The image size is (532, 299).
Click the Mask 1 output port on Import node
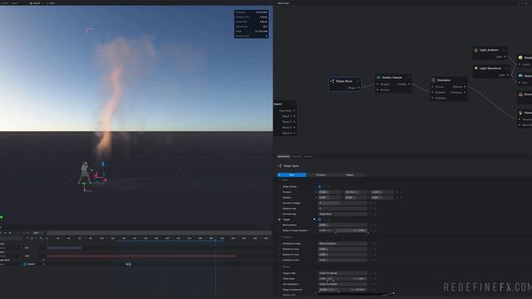click(x=294, y=116)
